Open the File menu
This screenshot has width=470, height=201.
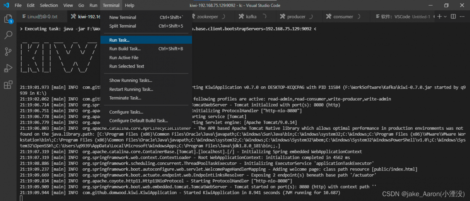tap(18, 6)
